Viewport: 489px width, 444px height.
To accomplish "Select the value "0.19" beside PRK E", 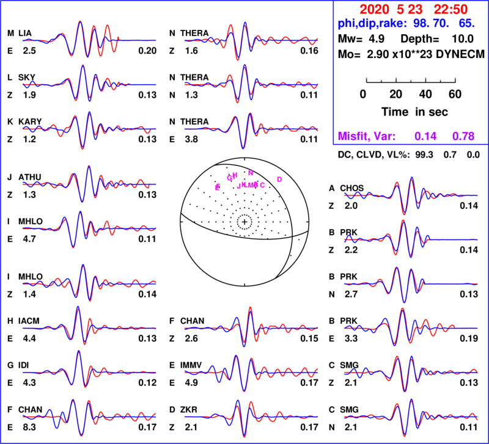I will [x=469, y=338].
